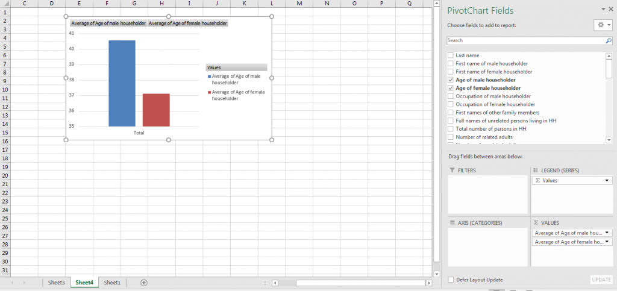Switch to the Sheet1 tab
The height and width of the screenshot is (291, 617).
[x=112, y=283]
